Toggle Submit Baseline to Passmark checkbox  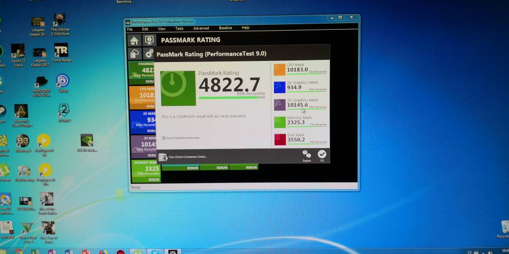coord(164,138)
